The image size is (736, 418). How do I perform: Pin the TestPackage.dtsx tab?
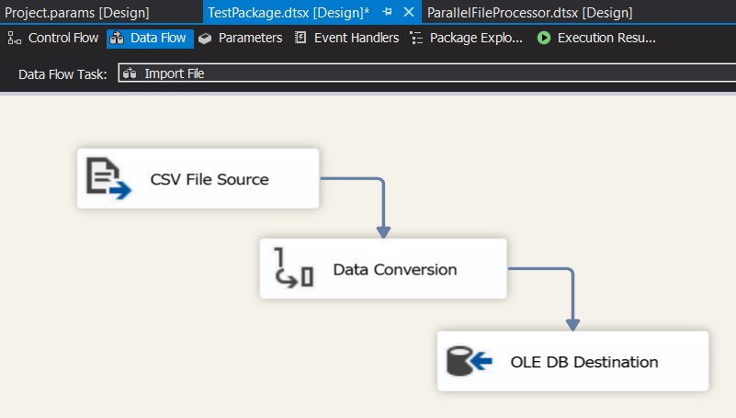pyautogui.click(x=388, y=13)
